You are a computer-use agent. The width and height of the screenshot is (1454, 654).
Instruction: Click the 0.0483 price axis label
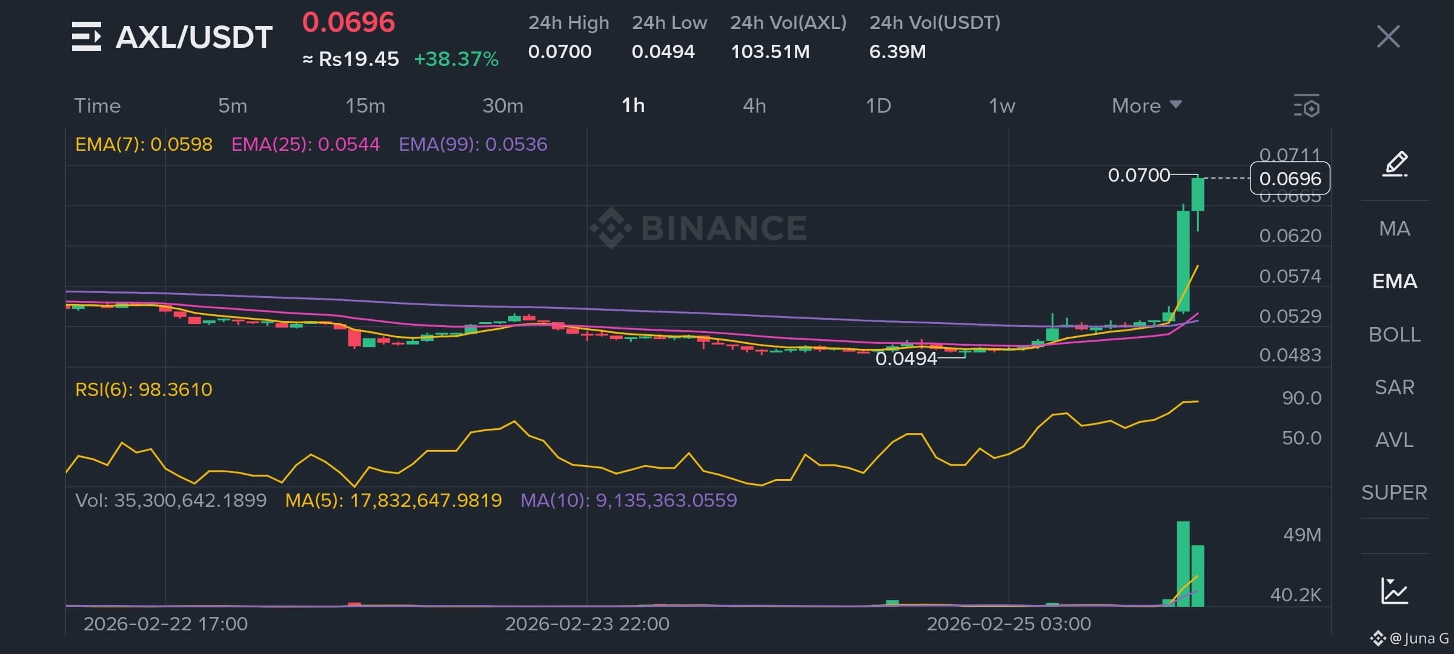pyautogui.click(x=1290, y=355)
